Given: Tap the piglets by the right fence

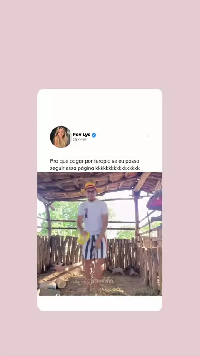Looking at the screenshot, I should (x=123, y=271).
